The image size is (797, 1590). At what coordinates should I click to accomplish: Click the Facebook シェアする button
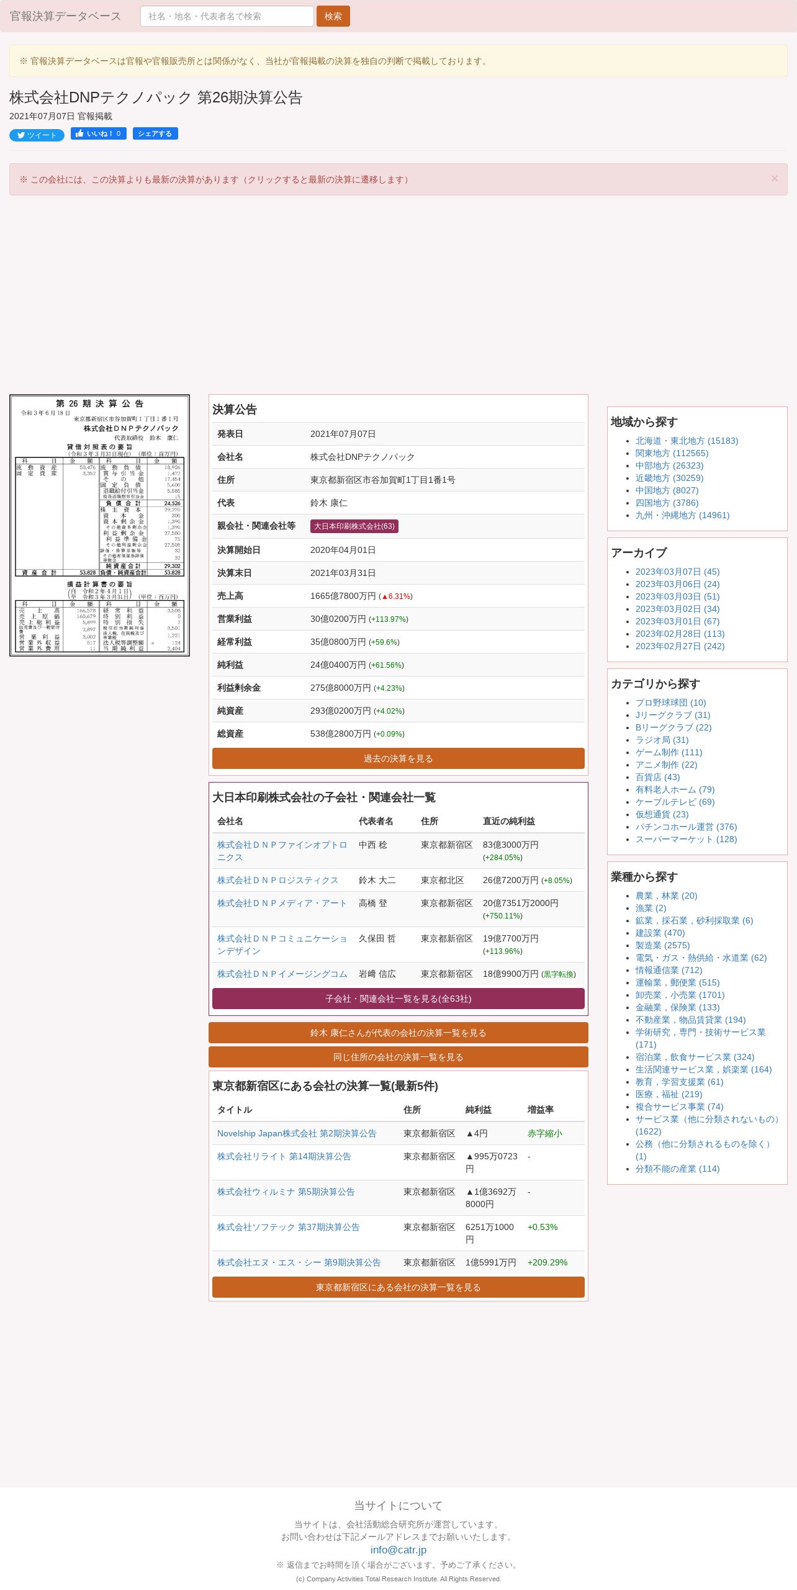155,133
